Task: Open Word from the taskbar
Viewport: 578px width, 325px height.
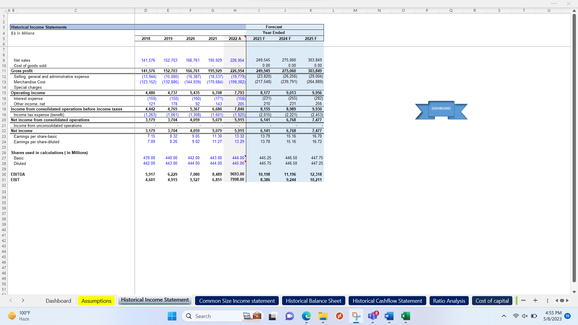Action: click(x=389, y=316)
